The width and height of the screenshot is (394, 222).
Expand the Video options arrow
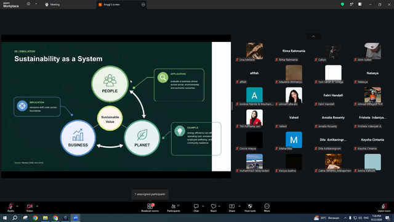(37, 206)
